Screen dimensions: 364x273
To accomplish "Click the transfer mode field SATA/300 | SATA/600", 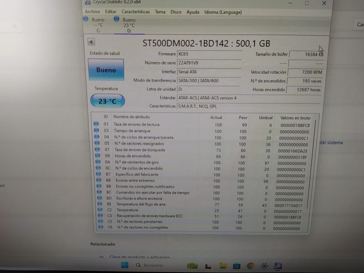I will coord(209,81).
